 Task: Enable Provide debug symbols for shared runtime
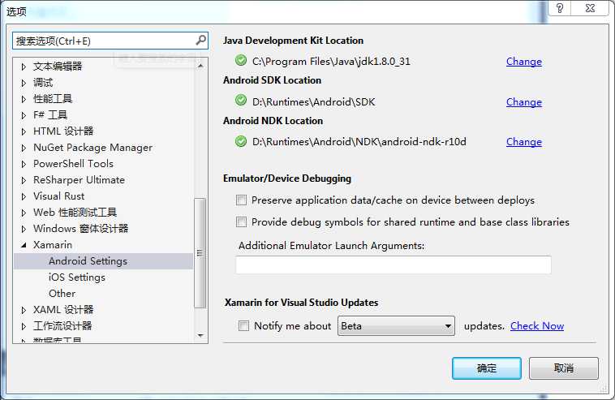tap(241, 222)
